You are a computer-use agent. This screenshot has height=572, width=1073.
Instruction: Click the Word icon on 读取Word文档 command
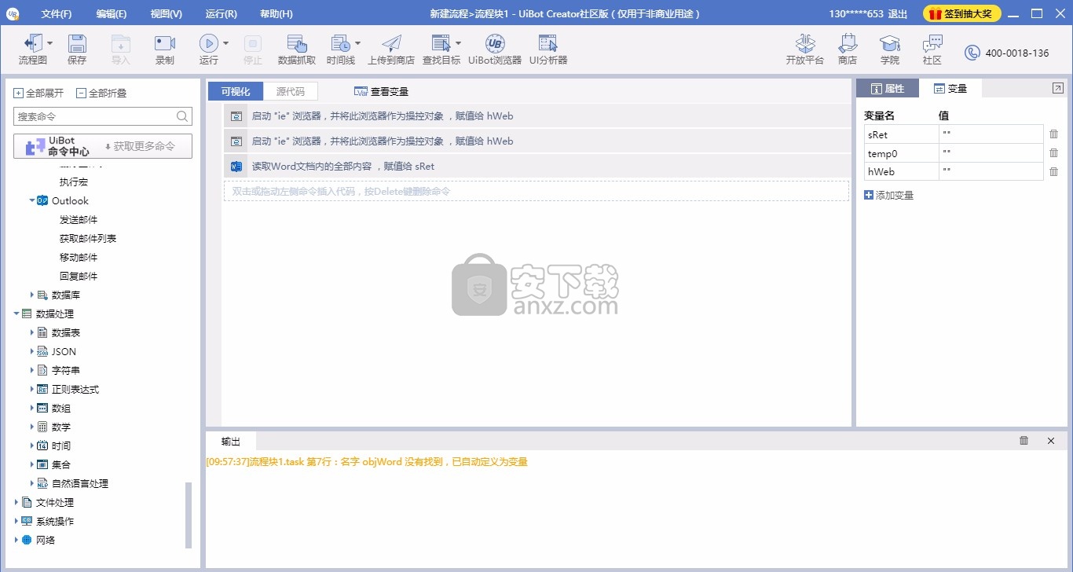point(236,167)
